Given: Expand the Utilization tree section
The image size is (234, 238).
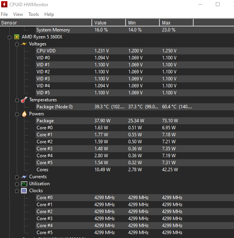Looking at the screenshot, I should click(x=17, y=184).
